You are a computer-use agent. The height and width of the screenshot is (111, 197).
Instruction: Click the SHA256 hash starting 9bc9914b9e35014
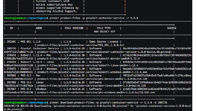[157, 49]
